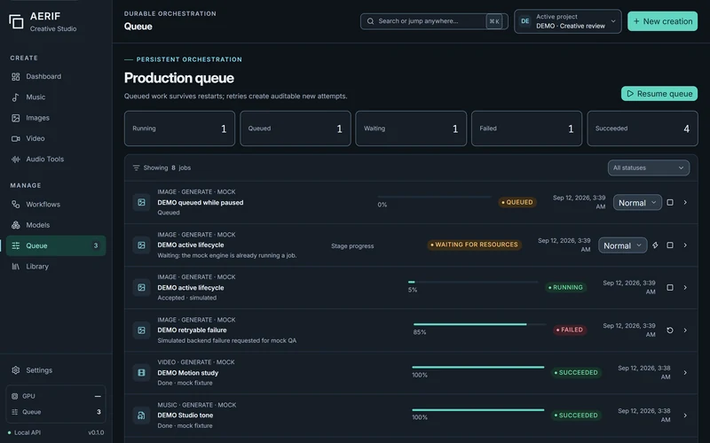The height and width of the screenshot is (443, 710).
Task: Click the image icon of DEMO queued while paused
Action: click(141, 203)
